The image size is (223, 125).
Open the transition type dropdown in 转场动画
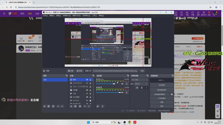tap(139, 80)
